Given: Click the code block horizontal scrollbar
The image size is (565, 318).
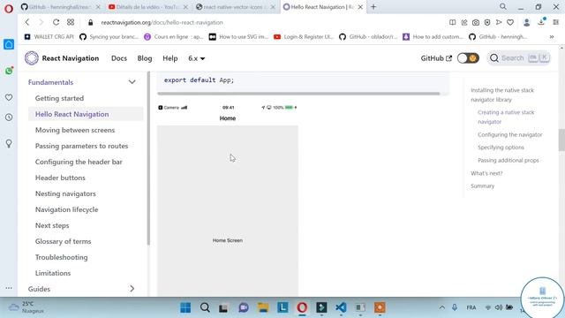Looking at the screenshot, I should tap(298, 94).
